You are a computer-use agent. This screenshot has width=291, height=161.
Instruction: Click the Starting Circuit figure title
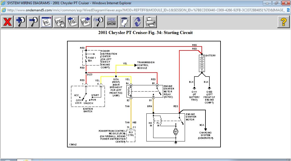(x=145, y=33)
